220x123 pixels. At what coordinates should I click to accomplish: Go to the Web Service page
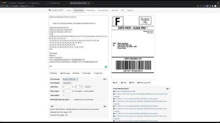[91, 11]
